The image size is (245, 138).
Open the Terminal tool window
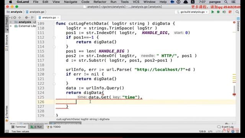pyautogui.click(x=19, y=127)
